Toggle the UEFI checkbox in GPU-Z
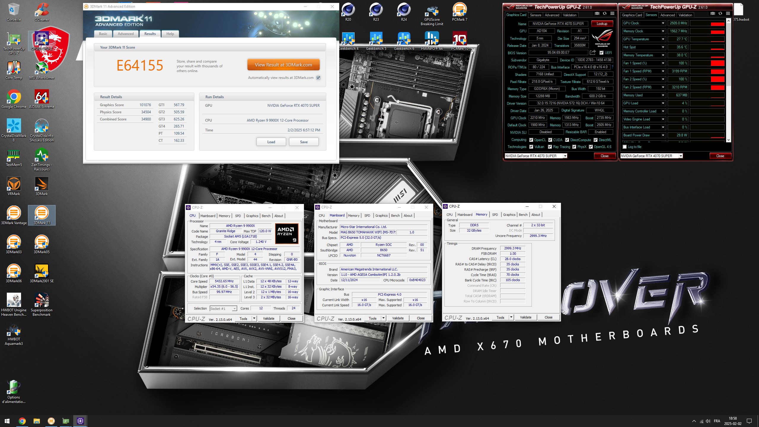Image resolution: width=759 pixels, height=427 pixels. (601, 53)
